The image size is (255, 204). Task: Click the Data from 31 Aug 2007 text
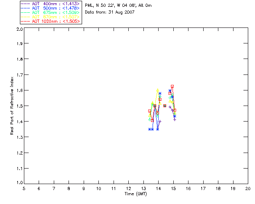110,12
